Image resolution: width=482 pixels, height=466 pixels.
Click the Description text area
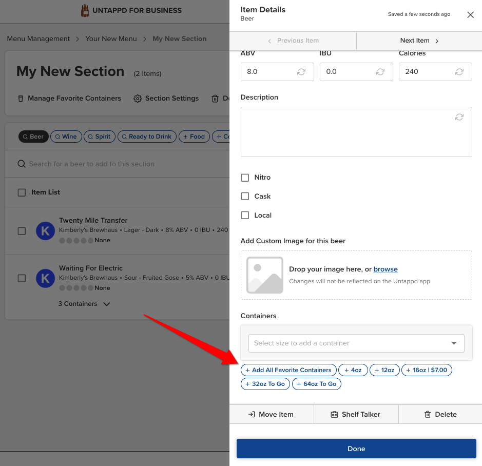[356, 132]
